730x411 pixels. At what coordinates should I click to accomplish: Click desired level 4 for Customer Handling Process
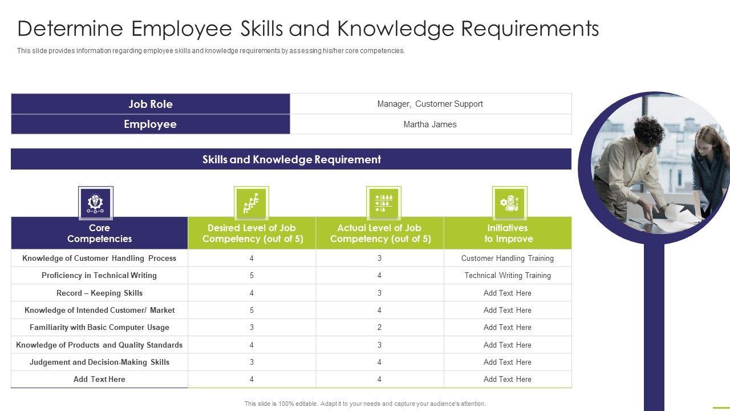pos(252,258)
